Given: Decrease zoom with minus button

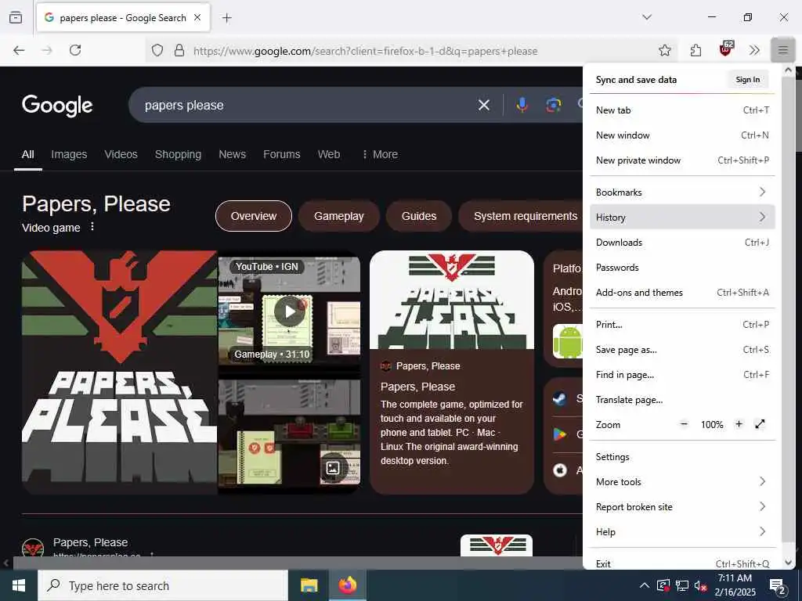Looking at the screenshot, I should pos(684,424).
